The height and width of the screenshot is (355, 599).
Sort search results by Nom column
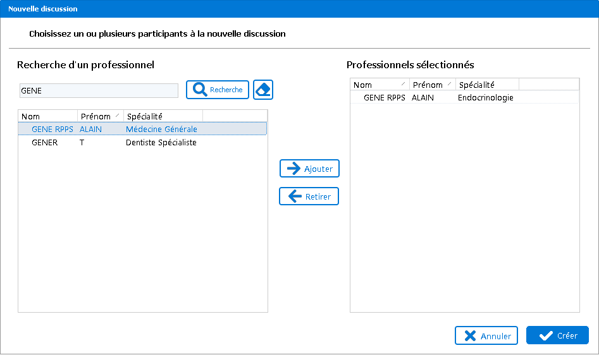pyautogui.click(x=47, y=116)
